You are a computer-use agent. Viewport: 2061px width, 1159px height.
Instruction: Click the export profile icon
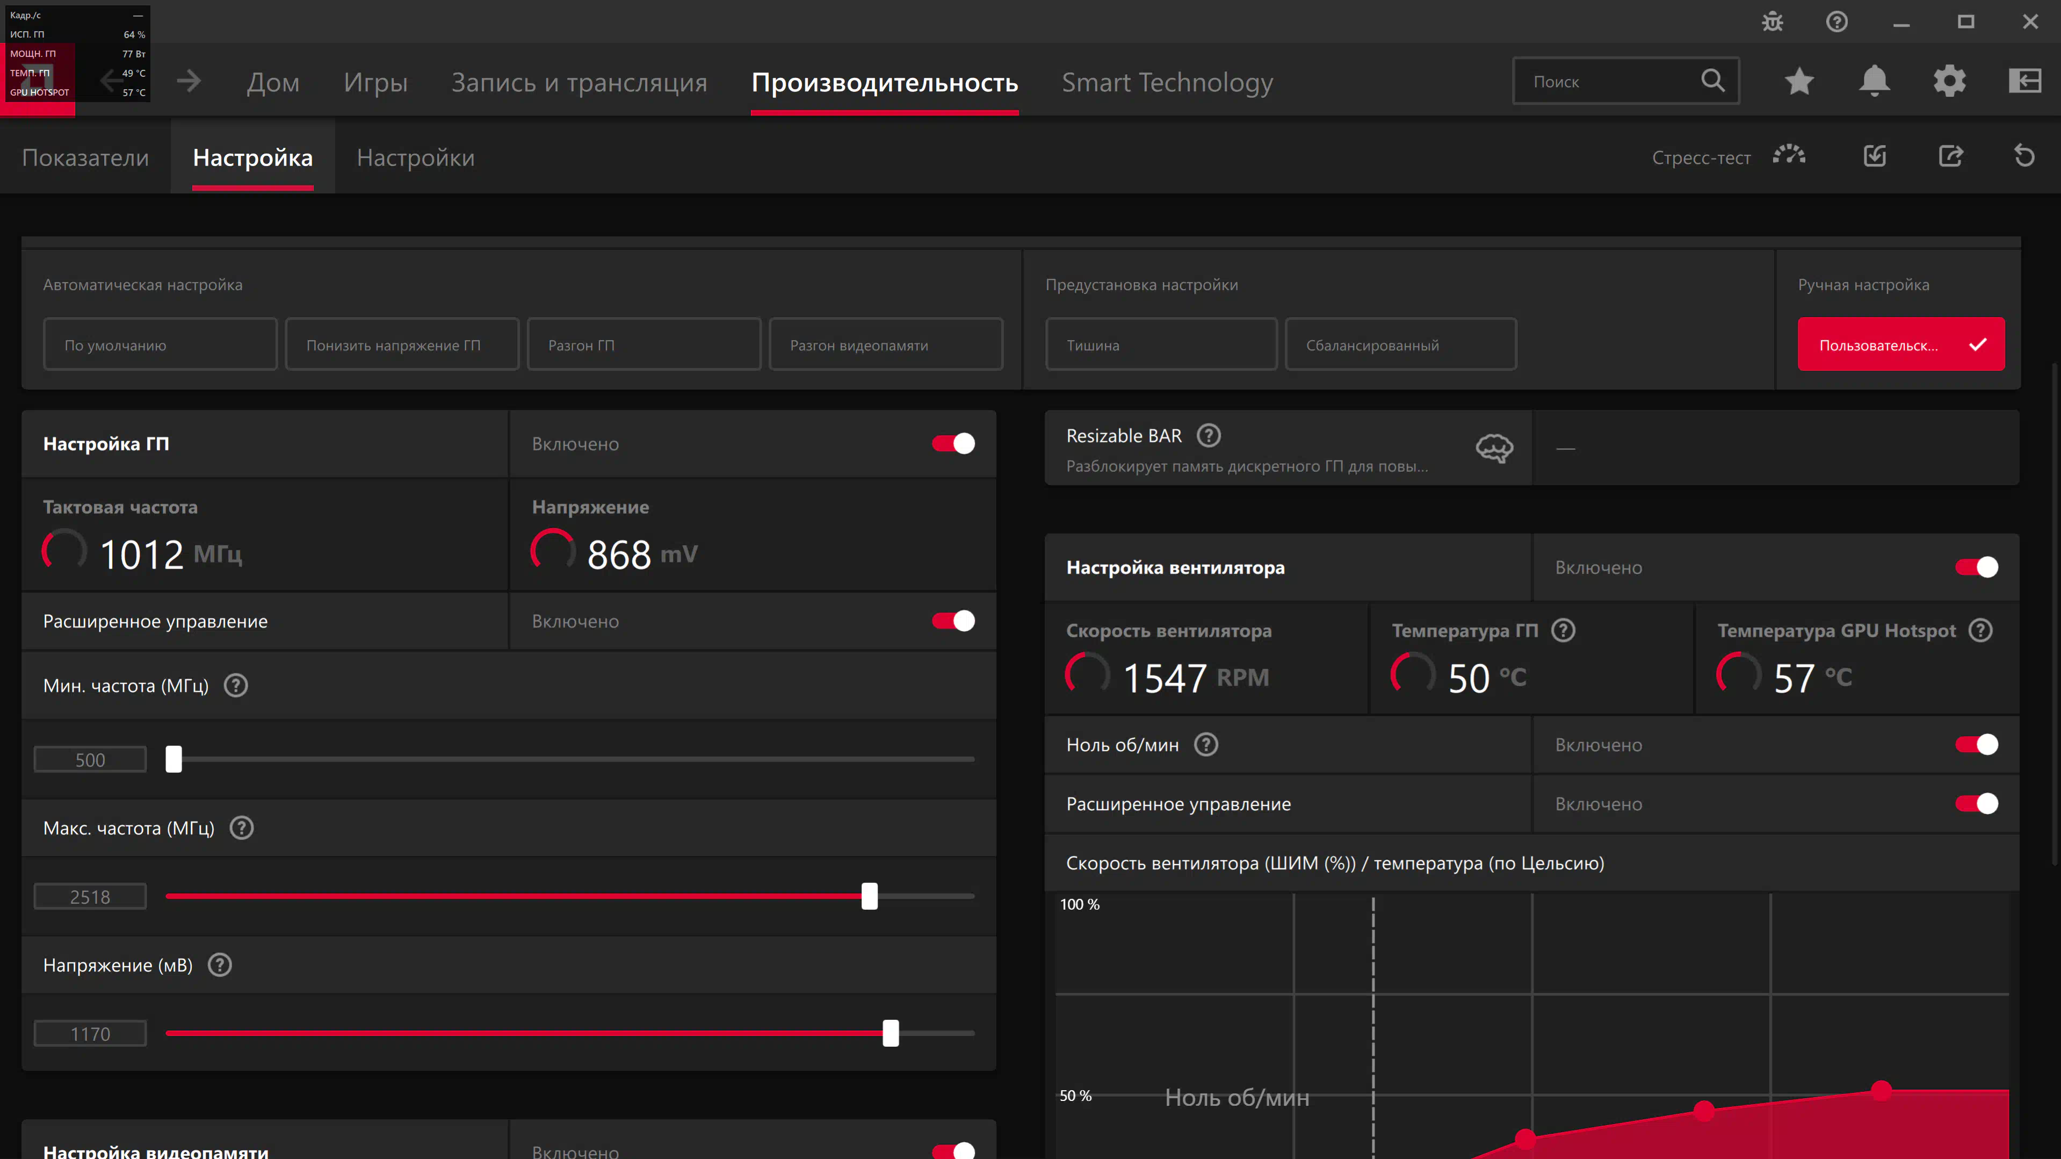1950,156
